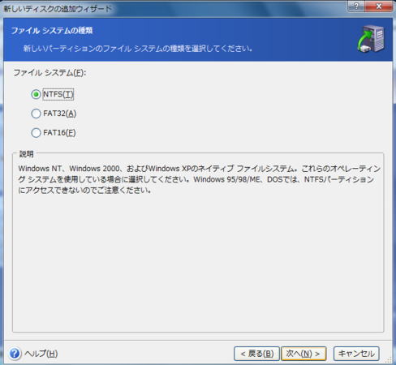Click the server disk wizard icon in header
Screen dimensions: 396x365
pyautogui.click(x=370, y=39)
